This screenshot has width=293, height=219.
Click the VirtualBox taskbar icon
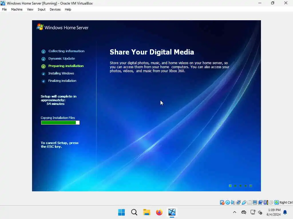click(x=172, y=212)
